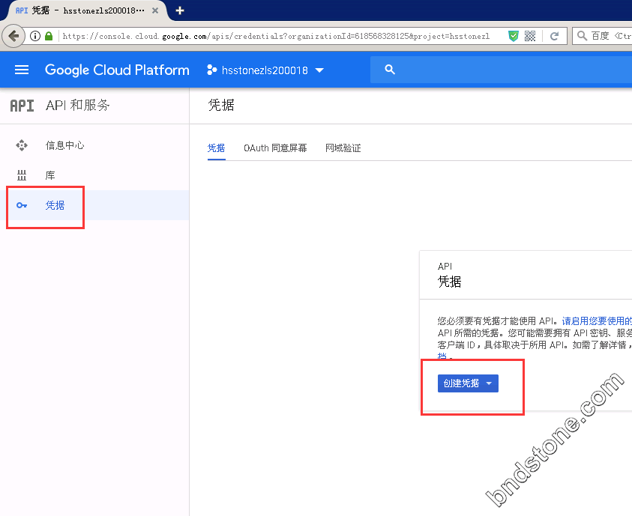632x516 pixels.
Task: Click the 'API 和服务' sidebar heading
Action: [x=77, y=106]
